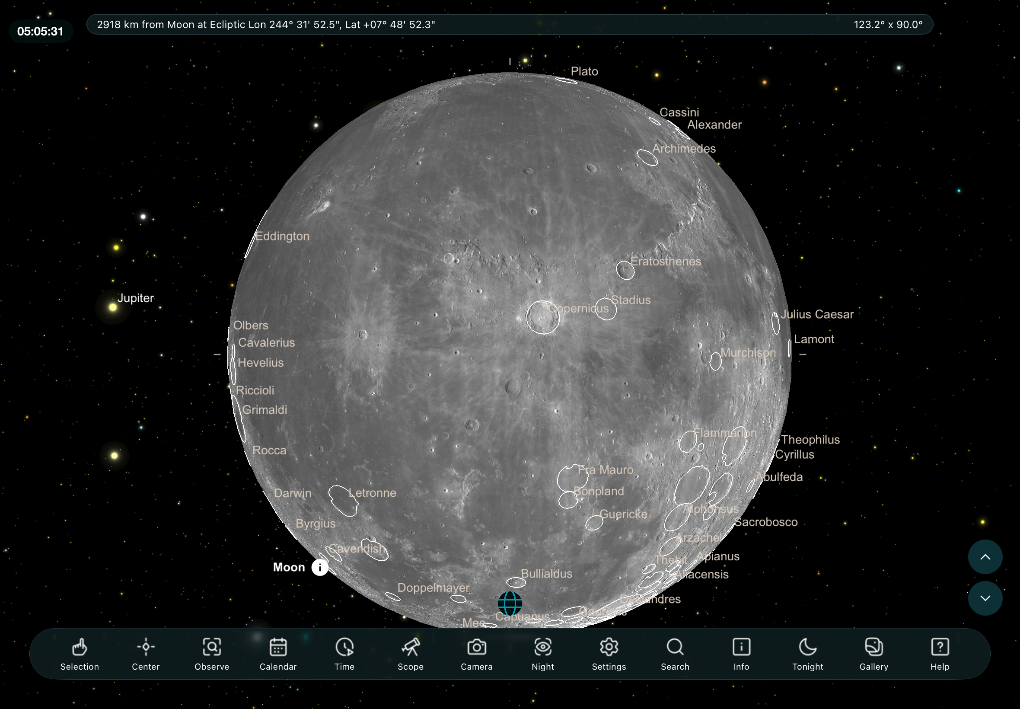Select the Scope telescope icon
1020x709 pixels.
410,653
